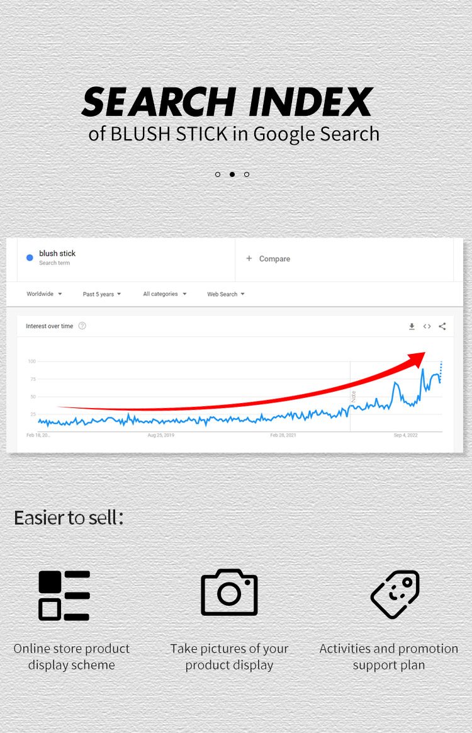Open the All categories dropdown

point(164,294)
